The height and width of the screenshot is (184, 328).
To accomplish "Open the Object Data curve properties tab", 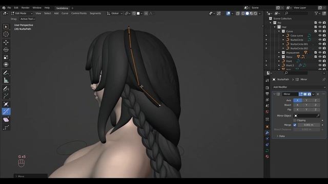I will [x=267, y=150].
